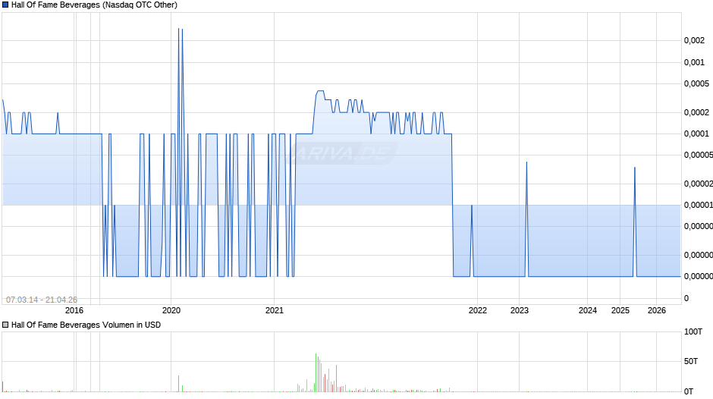Viewport: 713px width, 399px height.
Task: Click the 2024 x-axis label
Action: [588, 310]
